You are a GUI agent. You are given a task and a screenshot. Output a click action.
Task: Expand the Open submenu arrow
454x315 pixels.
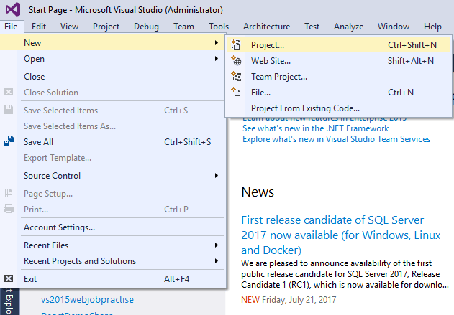217,59
